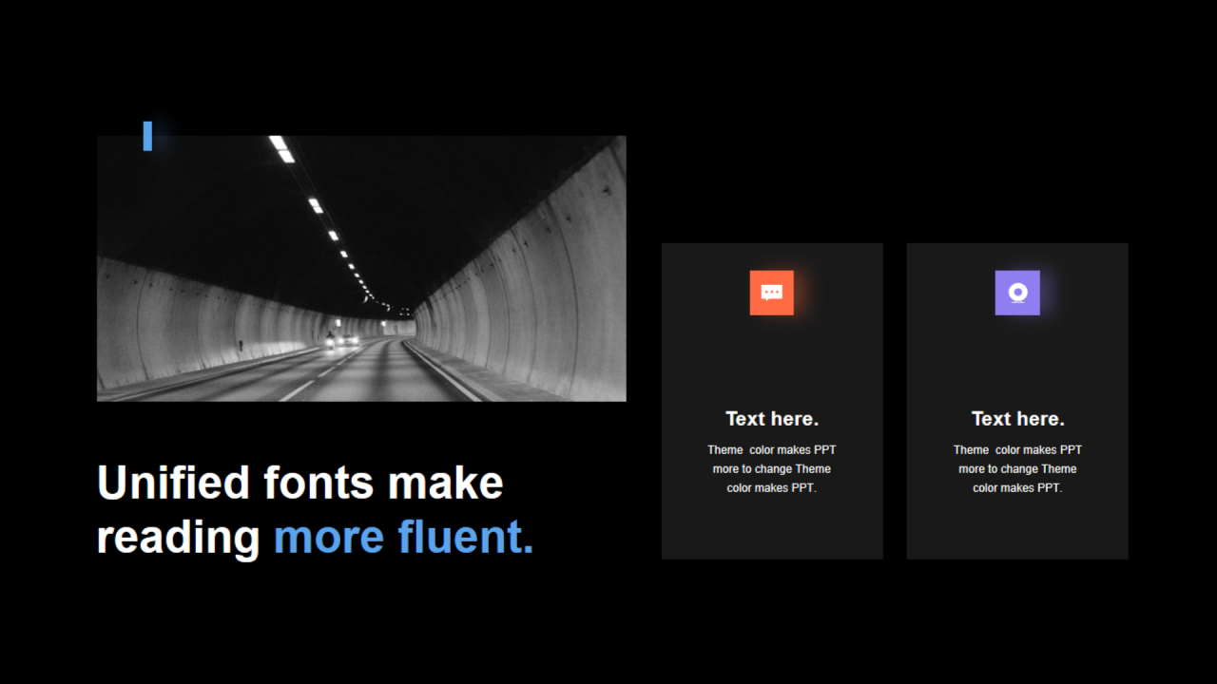
Task: Click "Theme color makes PPT" line in the right card
Action: [x=1017, y=450]
